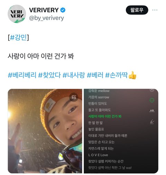This screenshot has height=175, width=166.
Task: Open the three-dot more options menu
Action: coord(155,10)
